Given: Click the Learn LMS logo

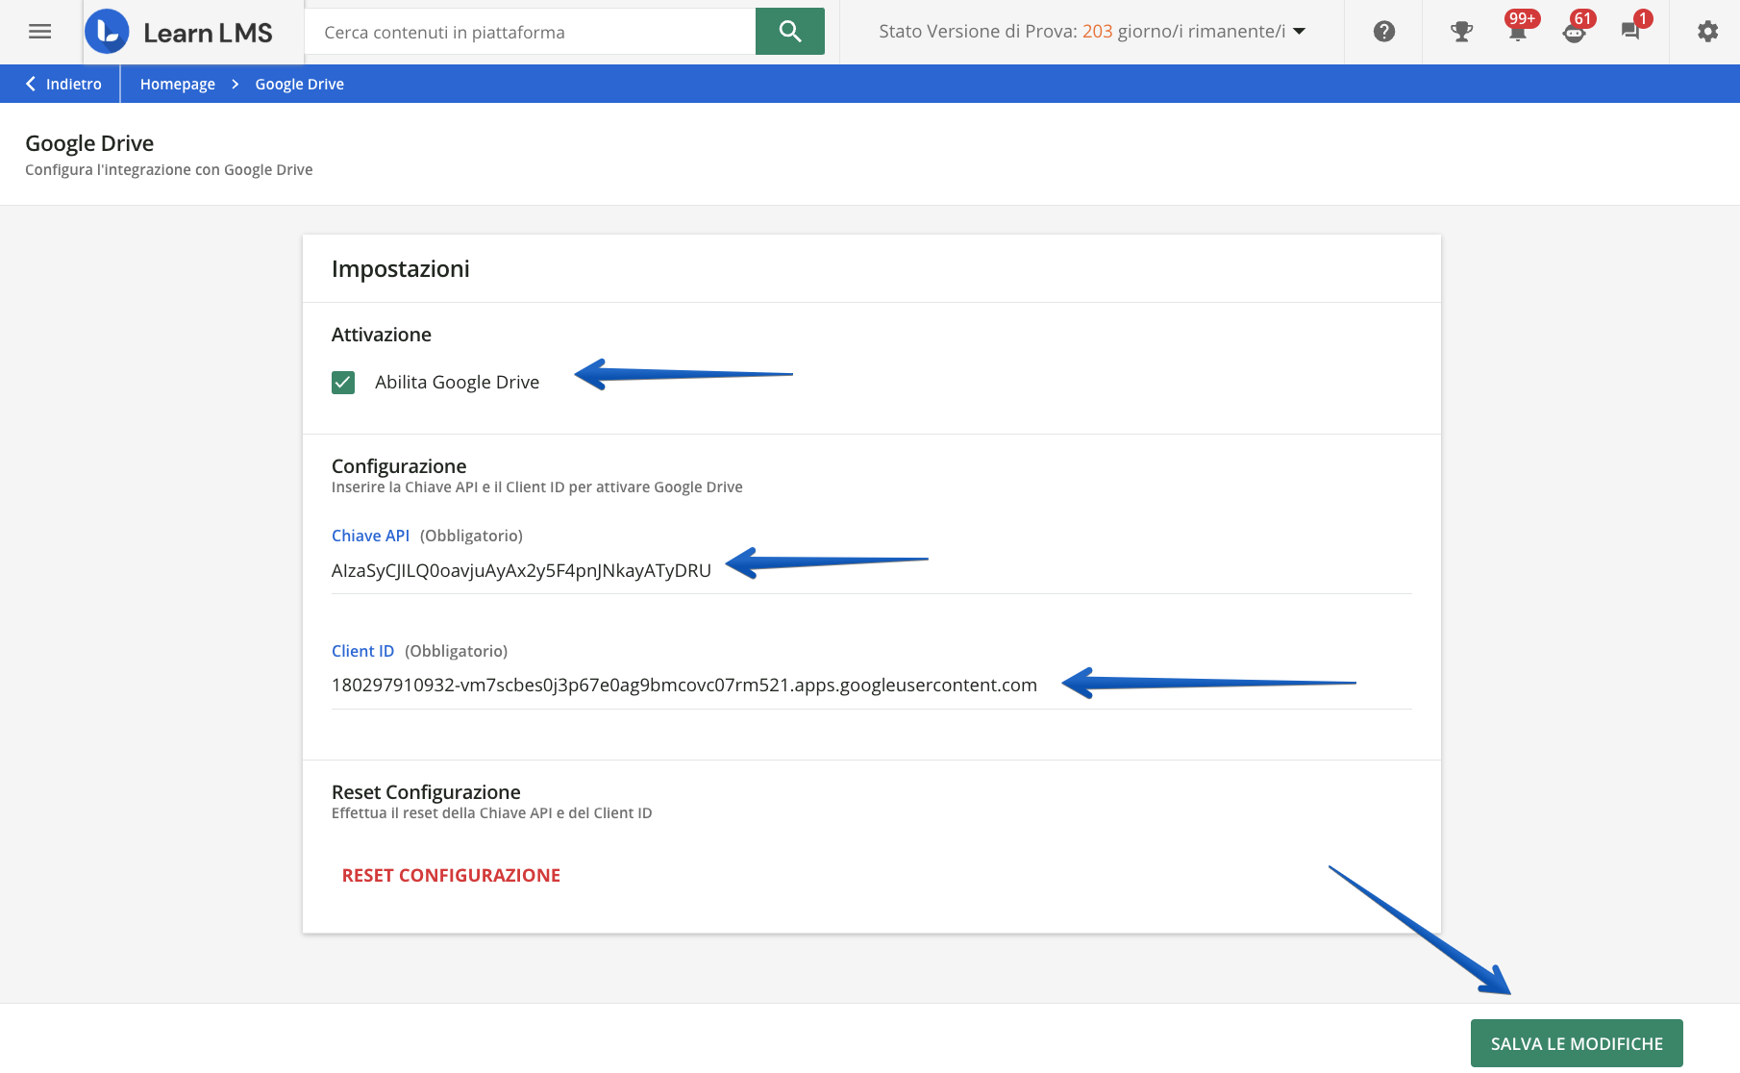Looking at the screenshot, I should (179, 32).
